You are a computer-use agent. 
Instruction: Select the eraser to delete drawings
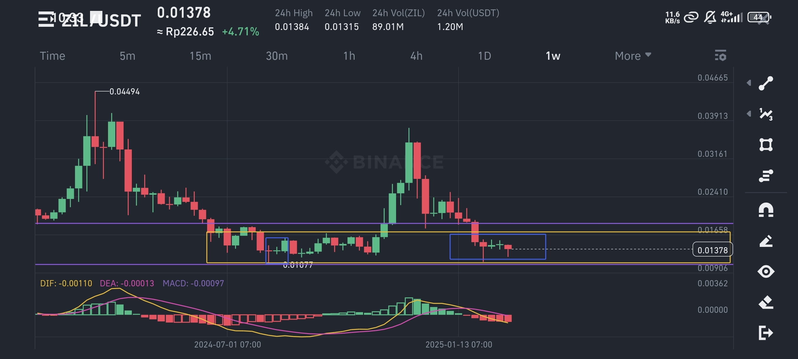tap(766, 302)
